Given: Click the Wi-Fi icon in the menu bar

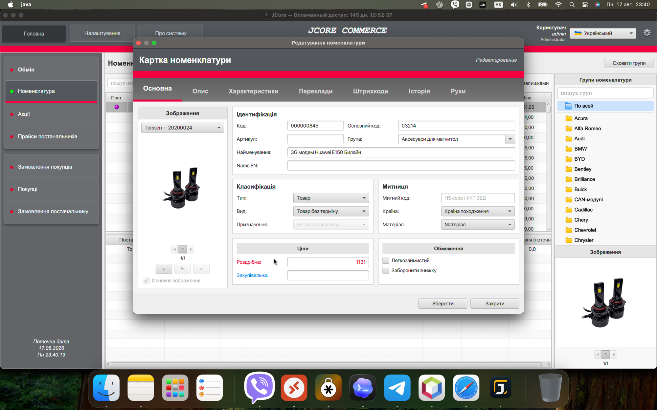Looking at the screenshot, I should tap(558, 5).
